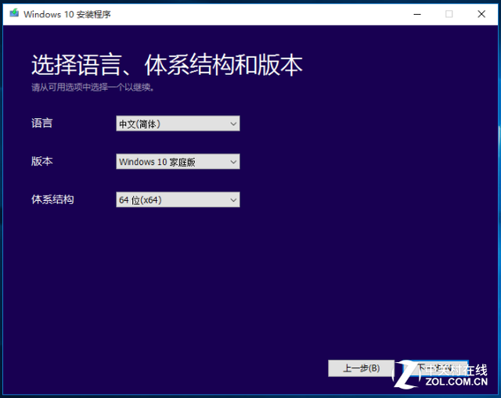501x398 pixels.
Task: Close the Windows 10 安装程序 window
Action: (481, 14)
